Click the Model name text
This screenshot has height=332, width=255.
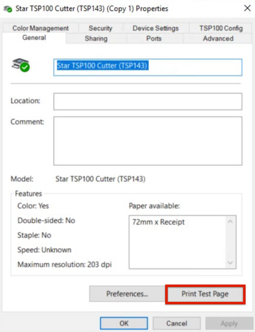pos(100,179)
